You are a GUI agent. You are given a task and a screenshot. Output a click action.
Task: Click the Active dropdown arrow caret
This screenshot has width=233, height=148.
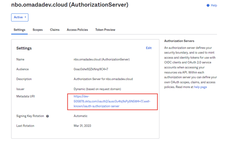[26, 17]
